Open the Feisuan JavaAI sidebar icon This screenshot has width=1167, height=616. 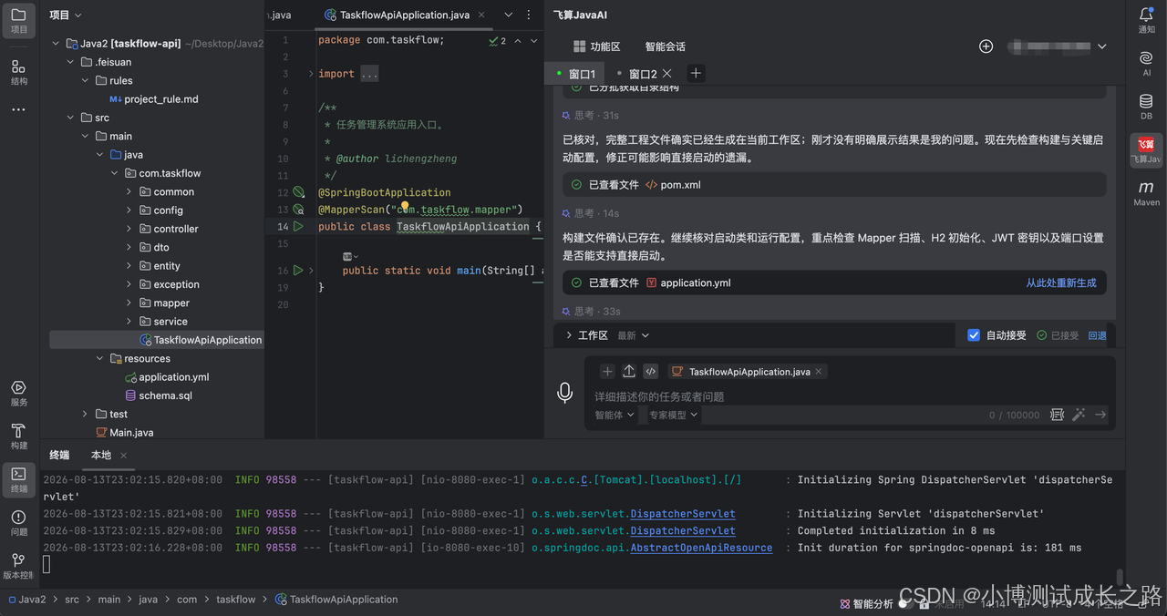pos(1146,149)
